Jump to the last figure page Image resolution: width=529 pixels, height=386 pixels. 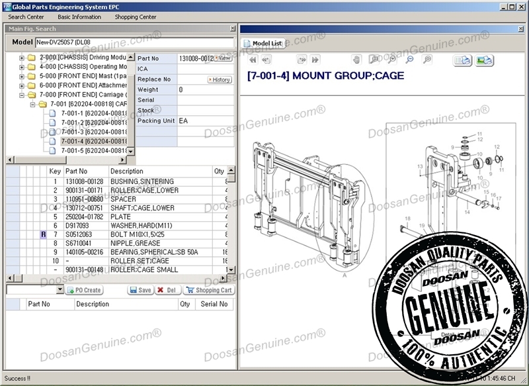[315, 60]
